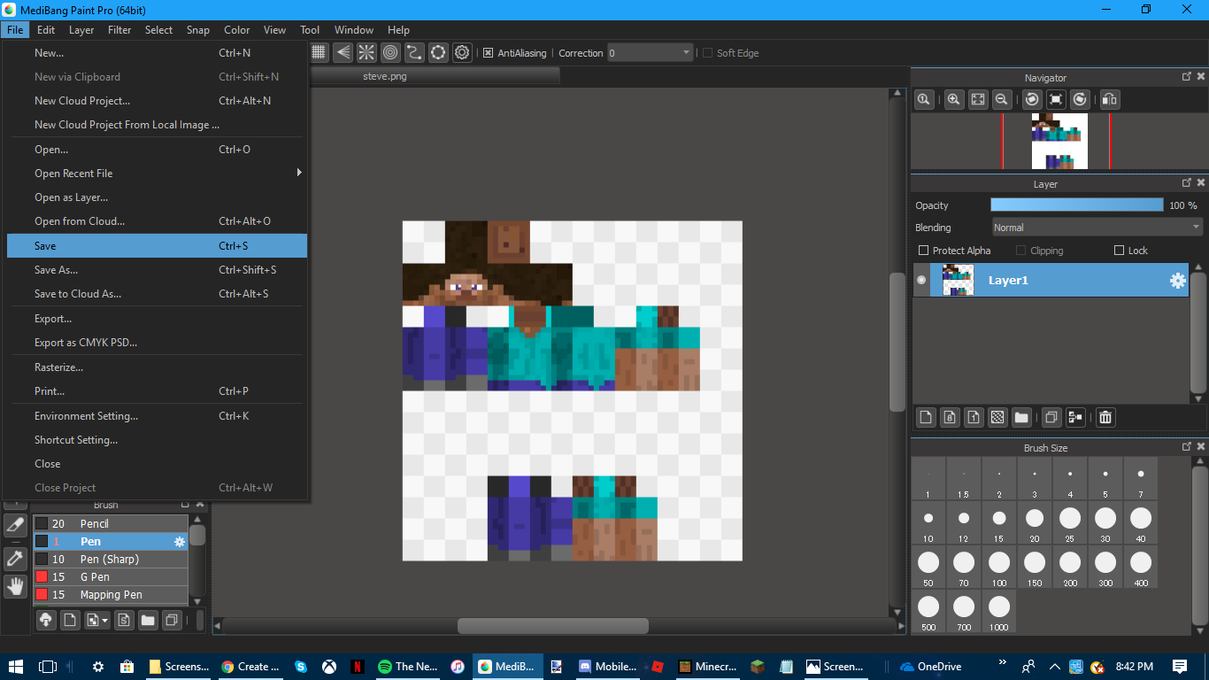The image size is (1209, 680).
Task: Open the add-bitmap-brush dropdown arrow
Action: (105, 621)
